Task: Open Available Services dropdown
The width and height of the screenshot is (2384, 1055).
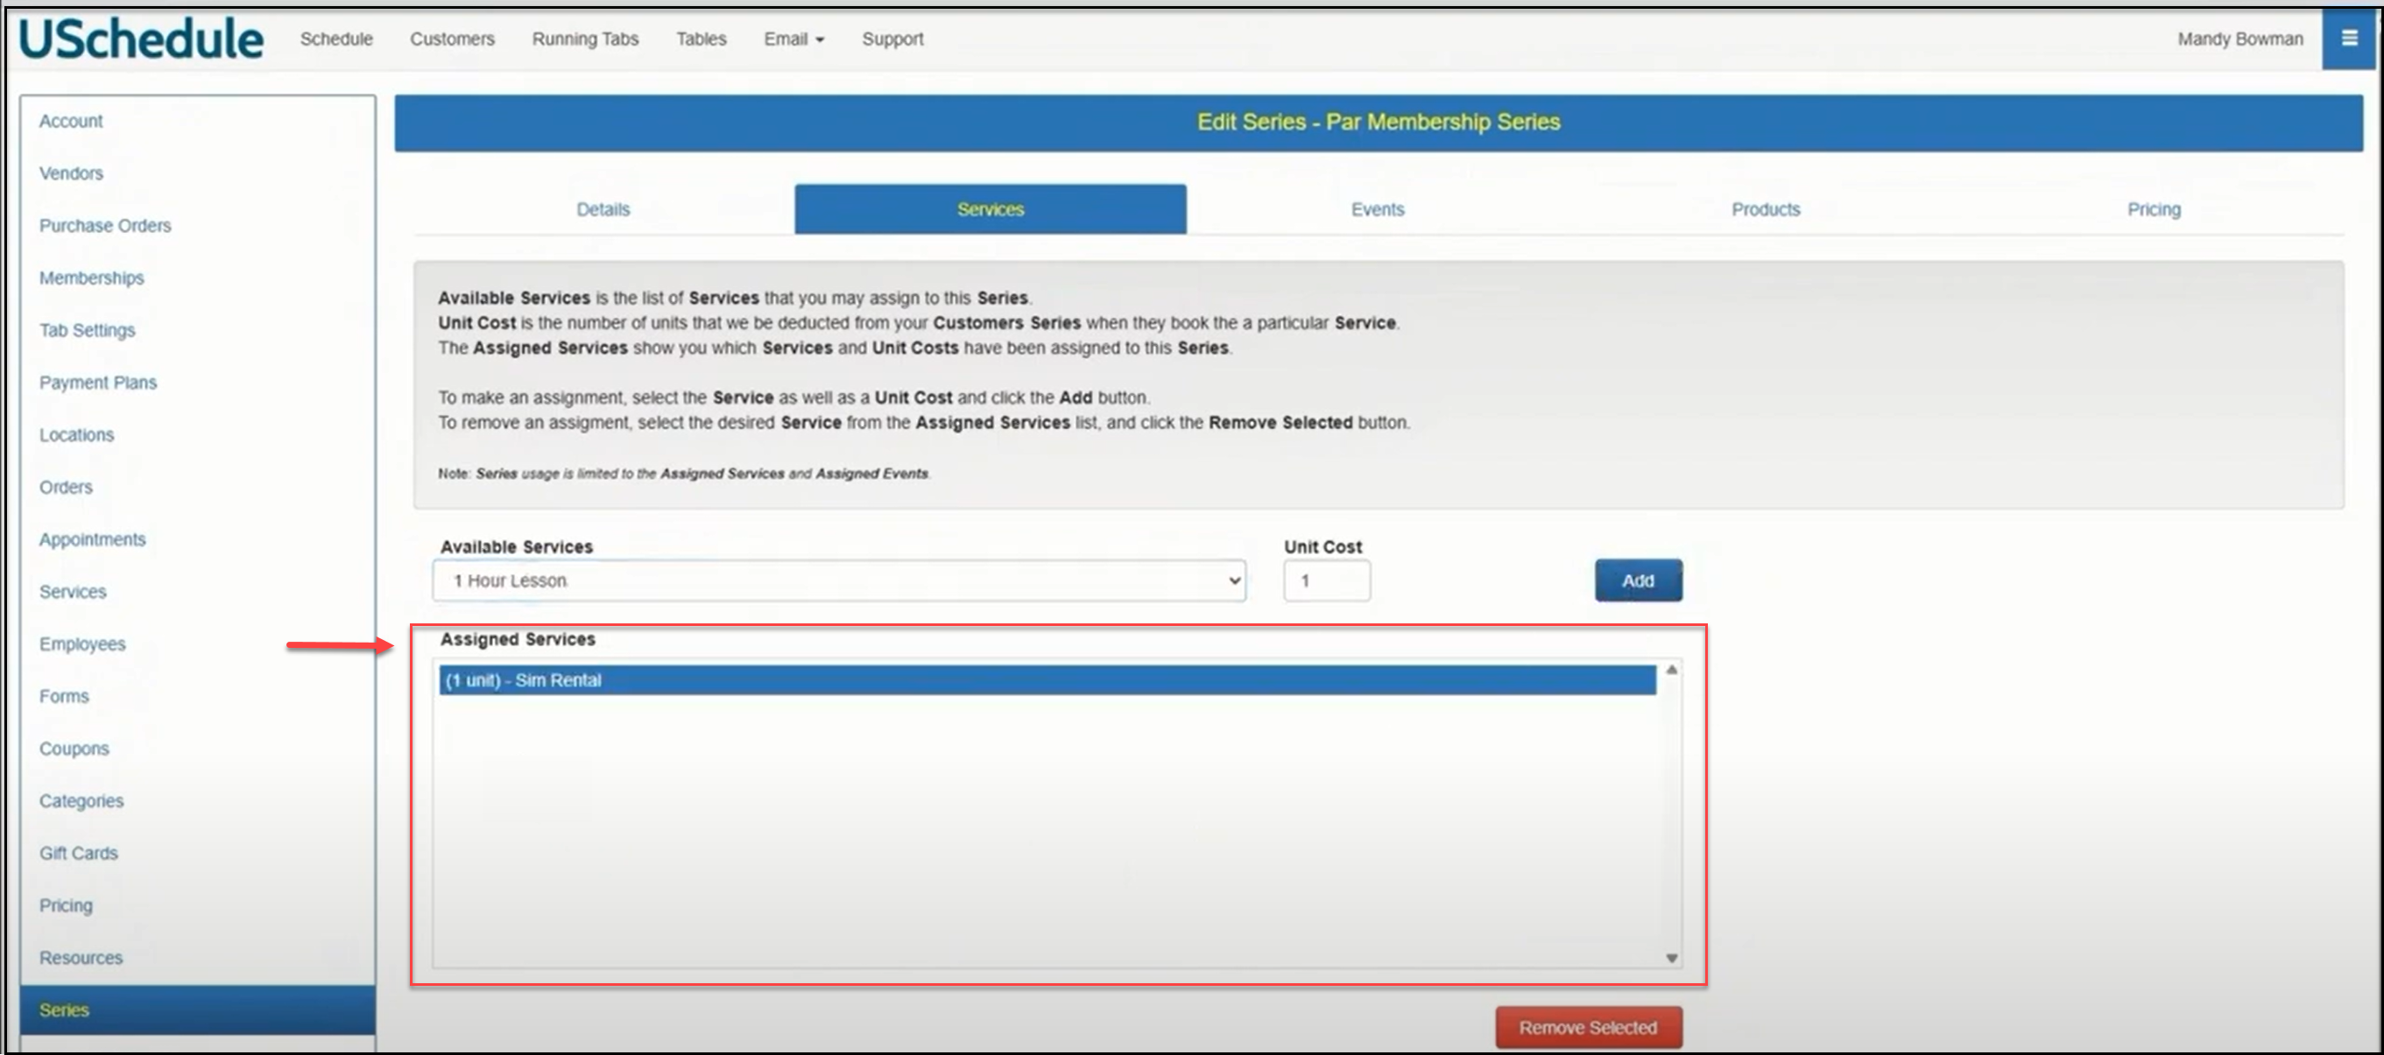Action: click(x=837, y=581)
